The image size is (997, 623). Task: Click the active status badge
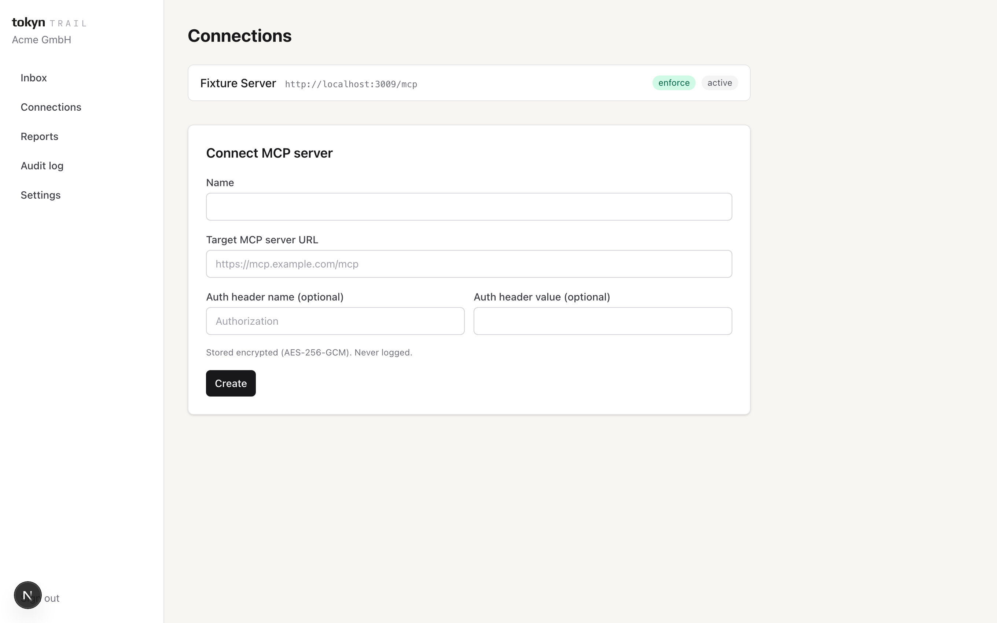(719, 83)
